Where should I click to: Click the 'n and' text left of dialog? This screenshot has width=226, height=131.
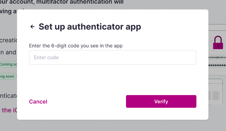pos(8,53)
